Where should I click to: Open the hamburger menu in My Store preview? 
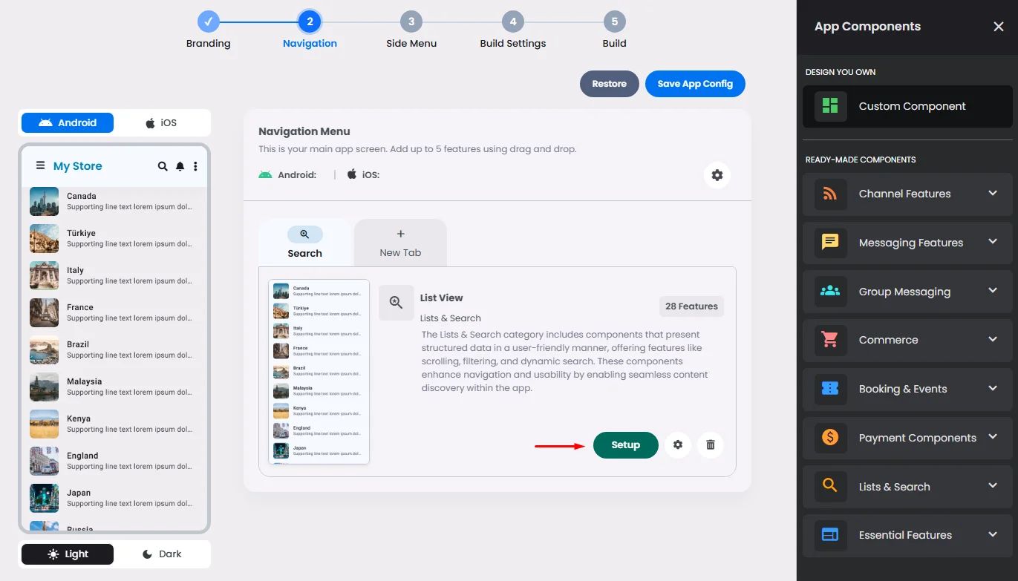coord(40,166)
